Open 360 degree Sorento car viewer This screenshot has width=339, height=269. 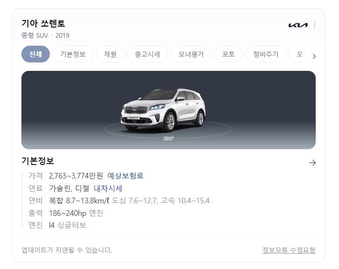169,110
